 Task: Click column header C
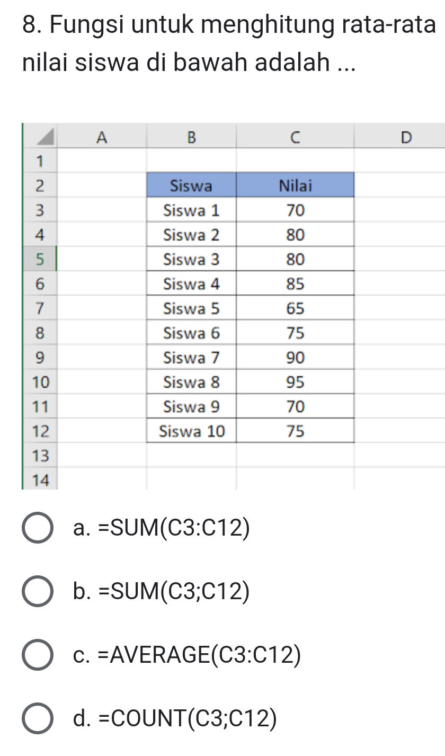pos(295,137)
